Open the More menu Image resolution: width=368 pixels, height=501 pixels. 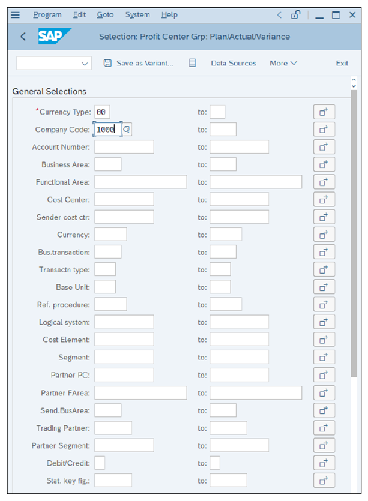[x=283, y=63]
